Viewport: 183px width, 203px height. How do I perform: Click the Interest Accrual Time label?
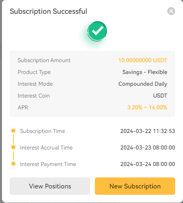(46, 148)
